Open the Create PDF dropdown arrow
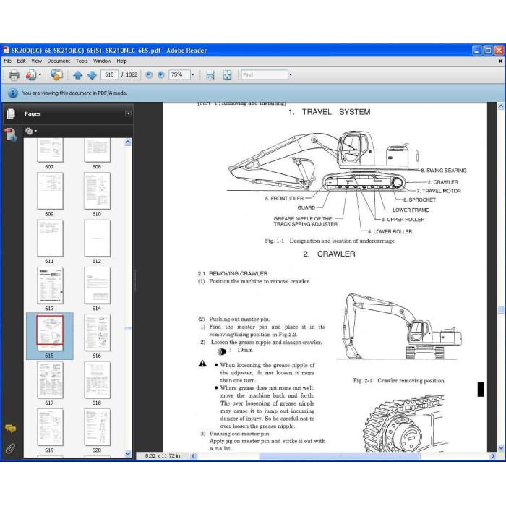 tap(40, 75)
